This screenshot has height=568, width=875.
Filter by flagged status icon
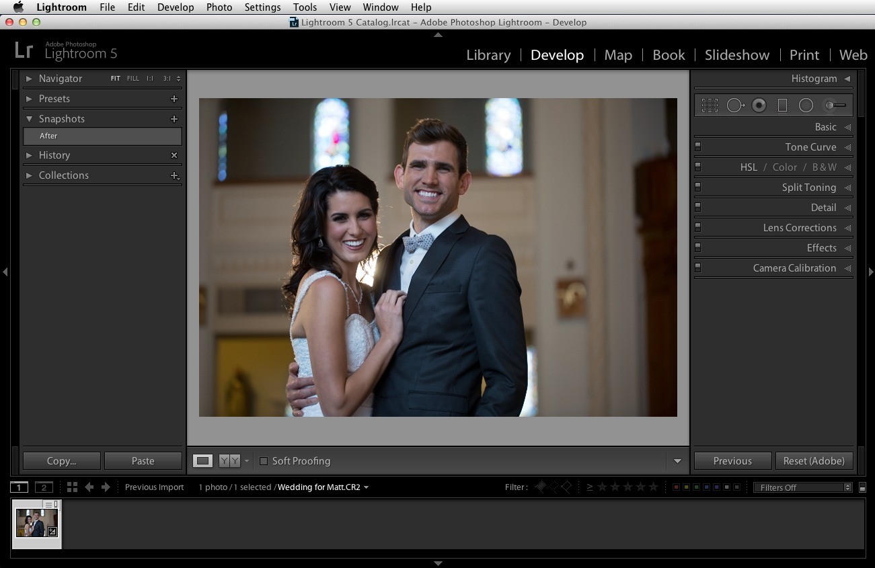[x=541, y=487]
